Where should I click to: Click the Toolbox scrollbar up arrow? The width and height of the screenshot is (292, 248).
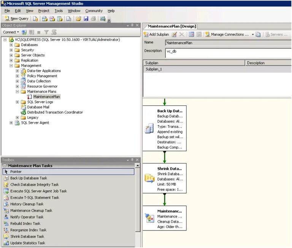pos(138,165)
